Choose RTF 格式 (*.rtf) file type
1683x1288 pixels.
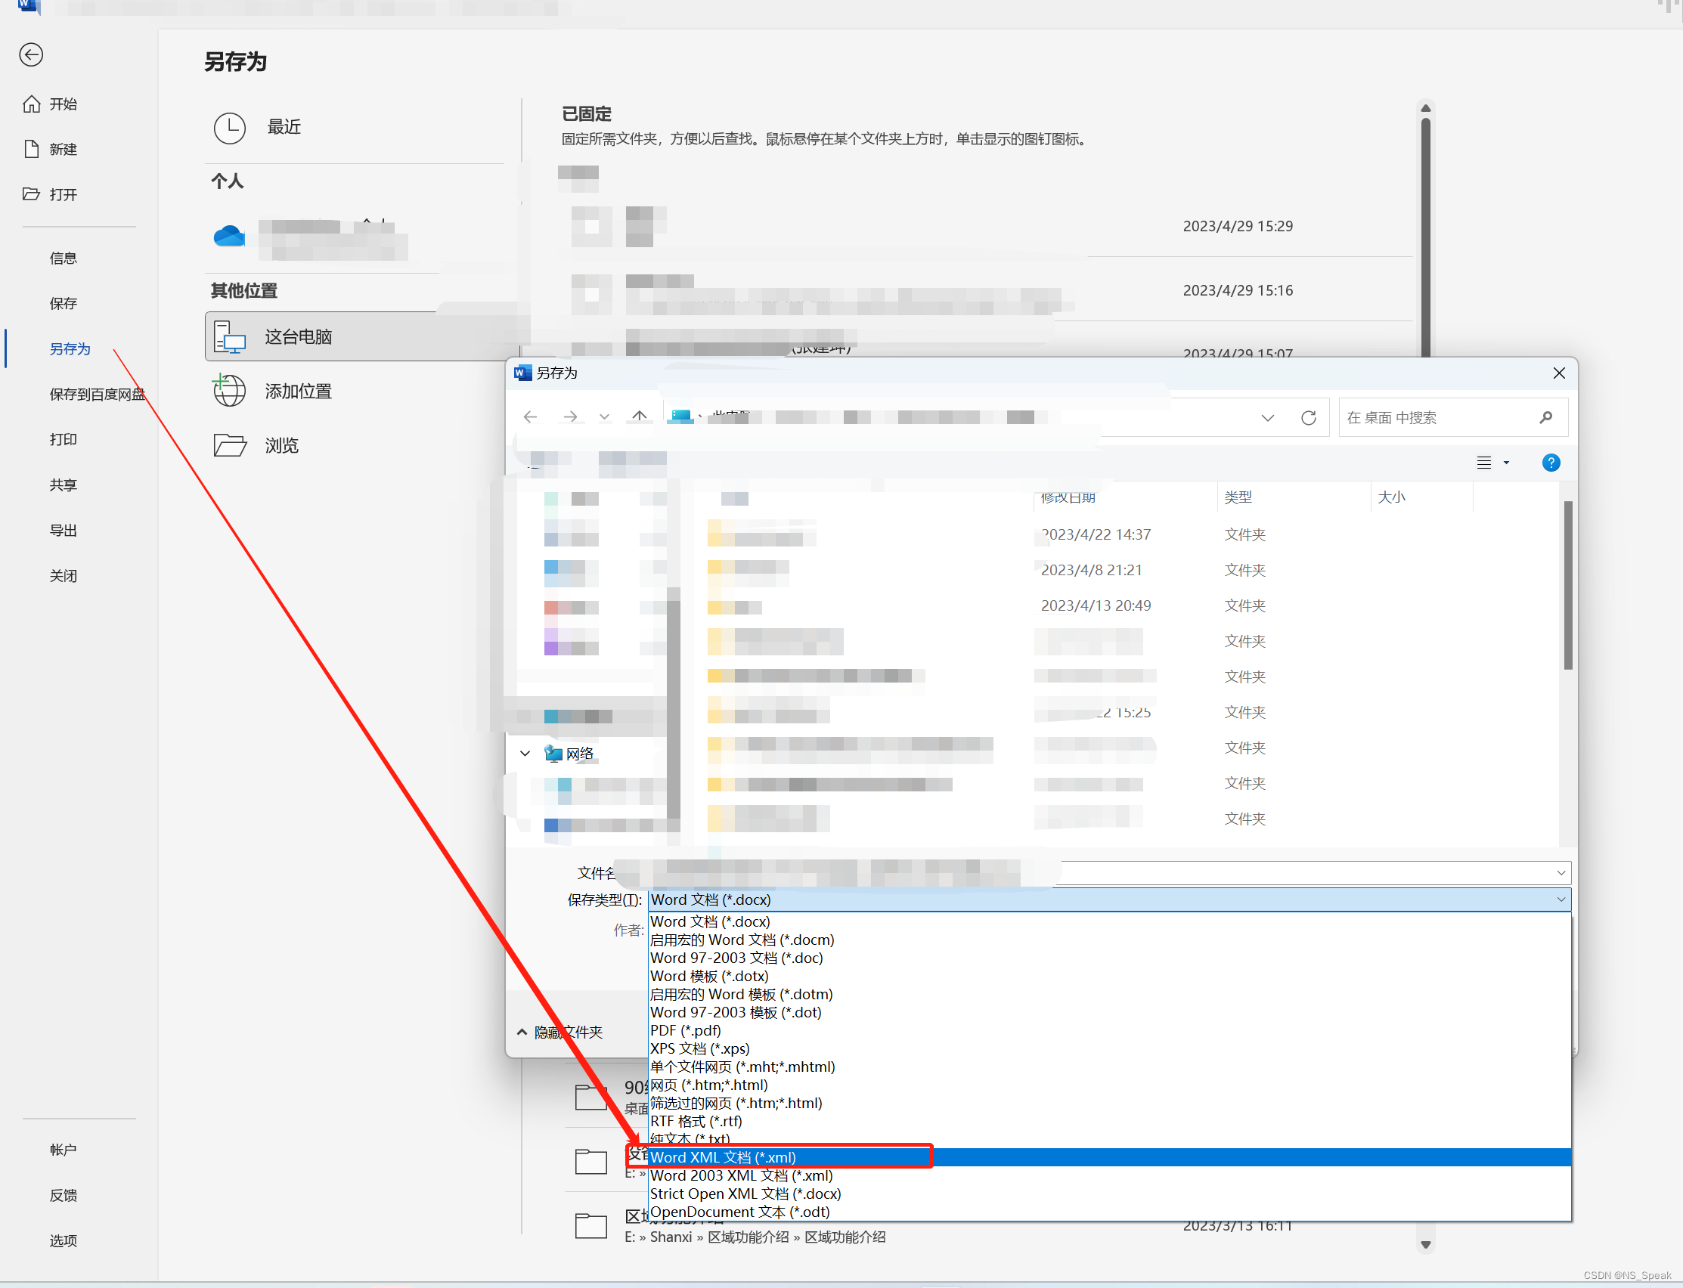tap(1108, 1121)
